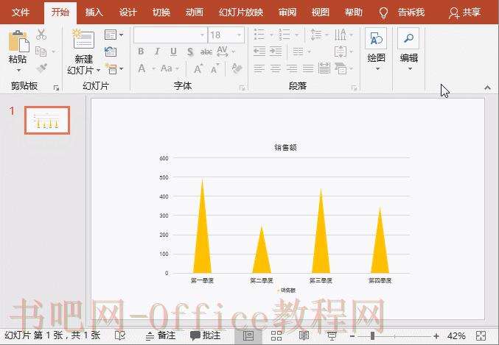Toggle Normal view in status bar
Image resolution: width=499 pixels, height=345 pixels.
(248, 335)
